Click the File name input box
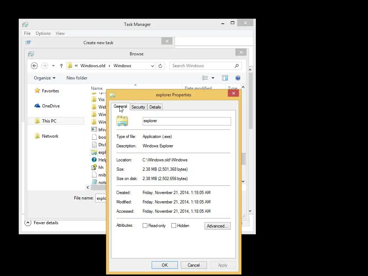Viewport: 368px width, 276px height. point(101,198)
